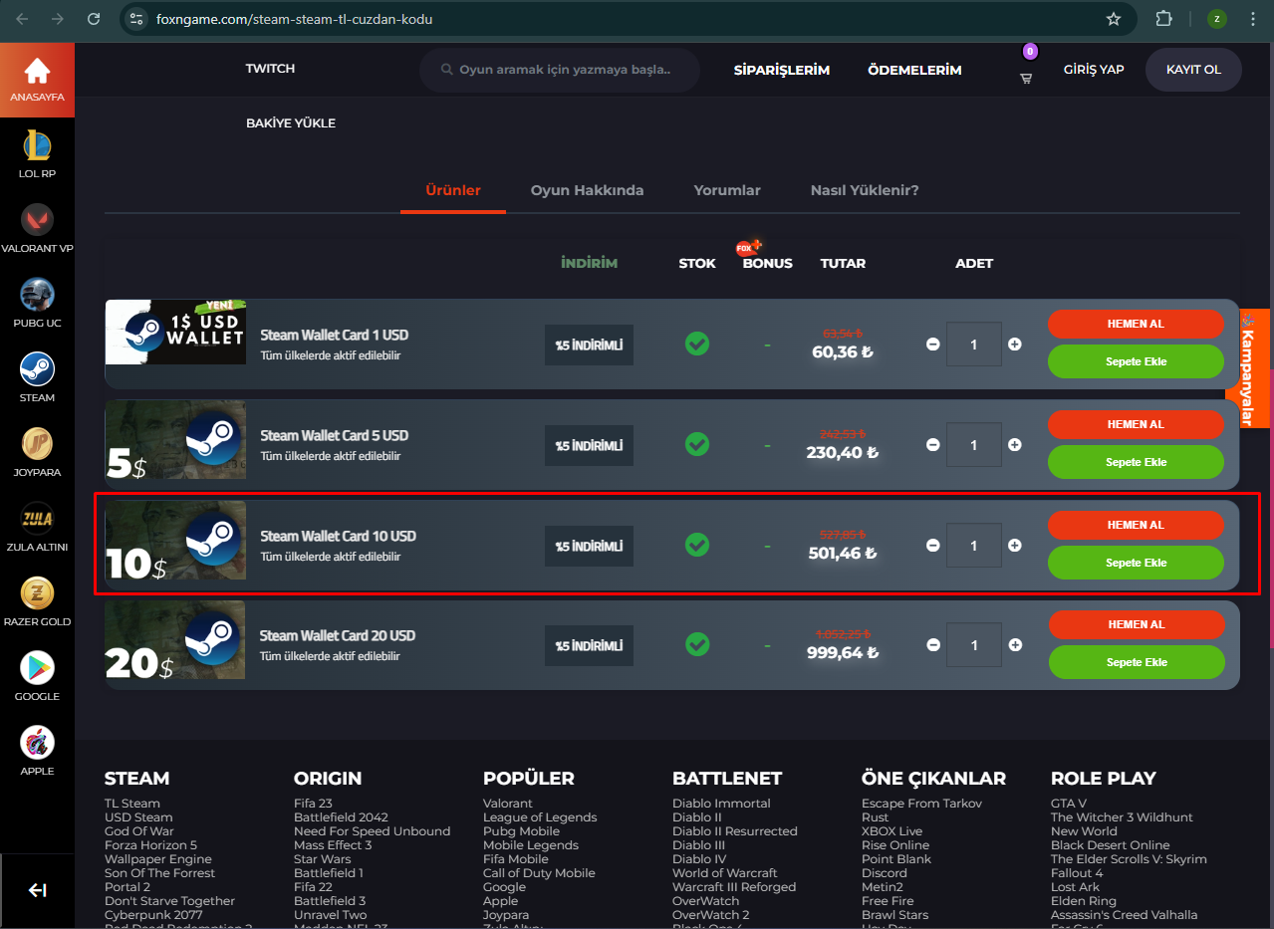Open Google Play sidebar icon

click(37, 668)
